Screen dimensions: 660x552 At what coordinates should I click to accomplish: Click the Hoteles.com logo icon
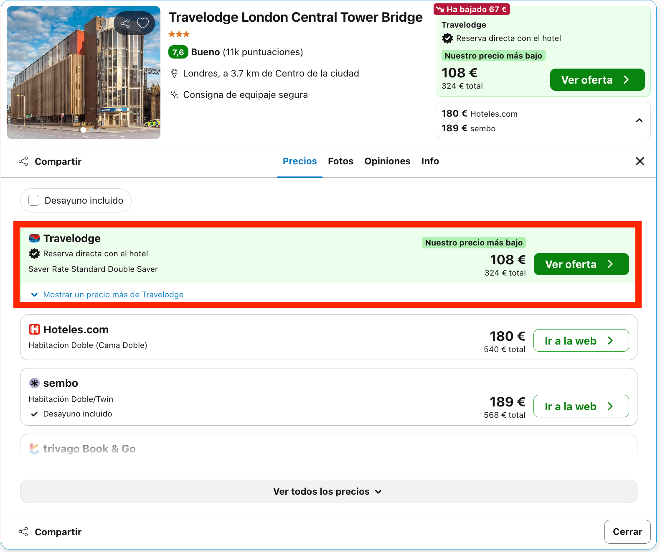coord(34,330)
